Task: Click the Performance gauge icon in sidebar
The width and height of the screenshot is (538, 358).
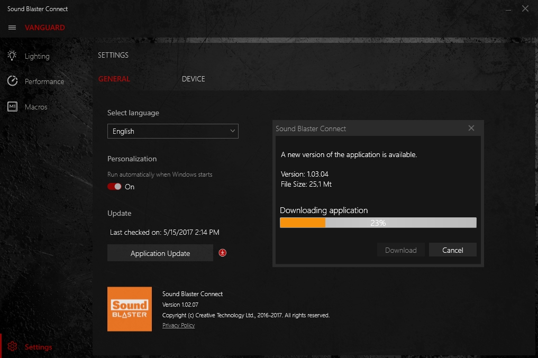Action: [12, 81]
